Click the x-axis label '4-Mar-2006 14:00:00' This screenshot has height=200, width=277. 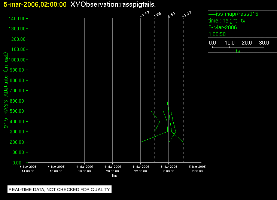coord(28,169)
